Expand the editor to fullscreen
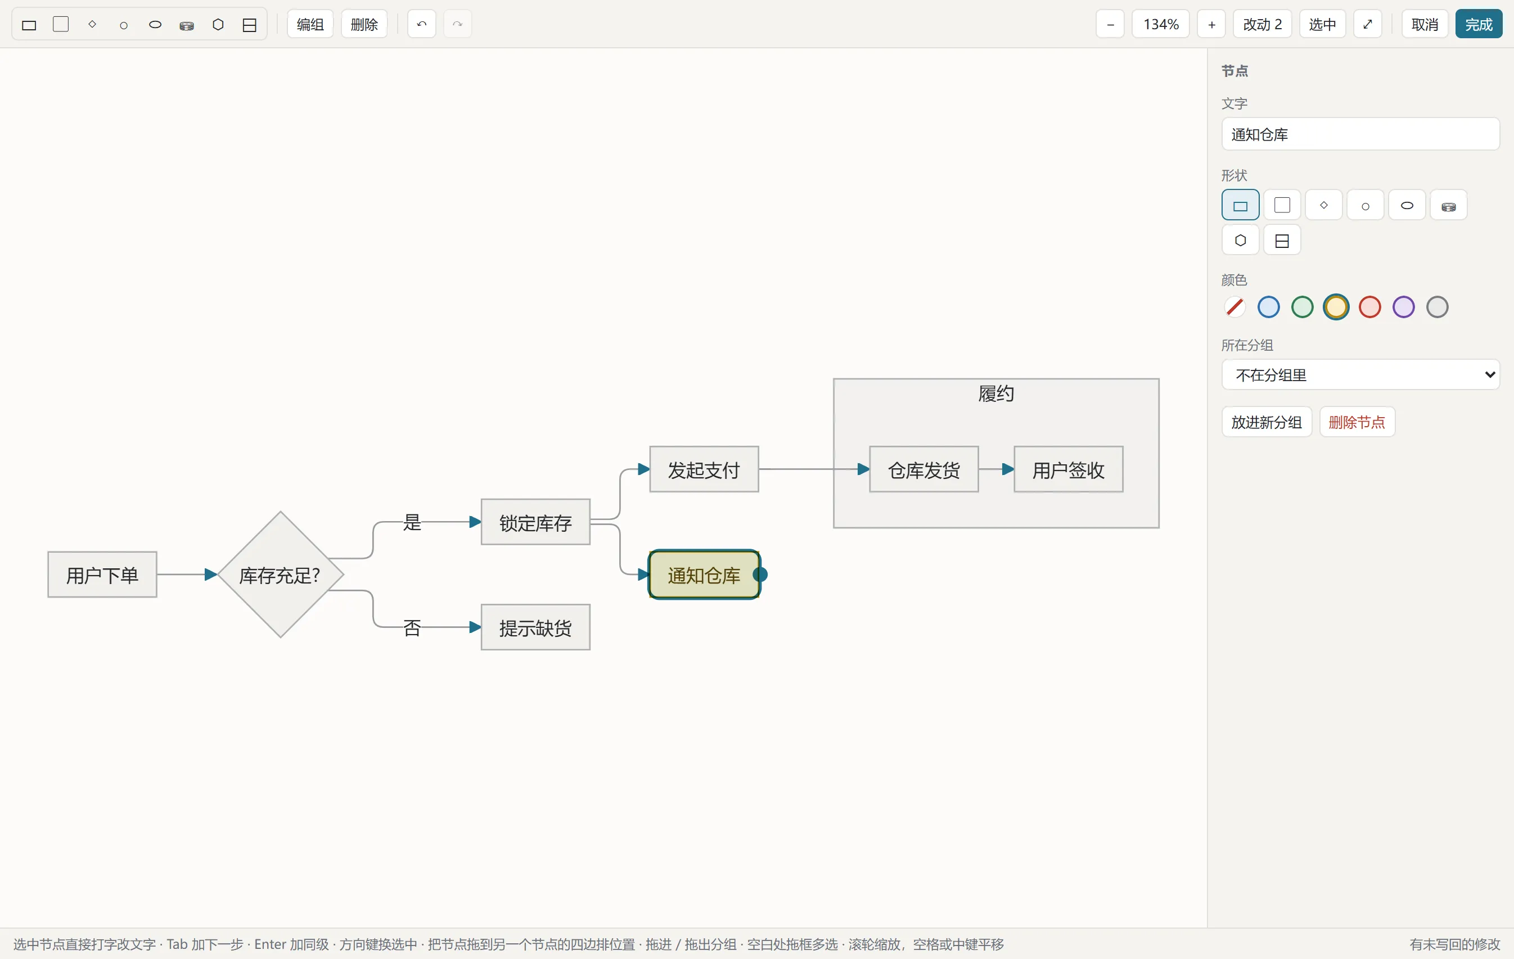Screen dimensions: 1514x959 pyautogui.click(x=1368, y=25)
